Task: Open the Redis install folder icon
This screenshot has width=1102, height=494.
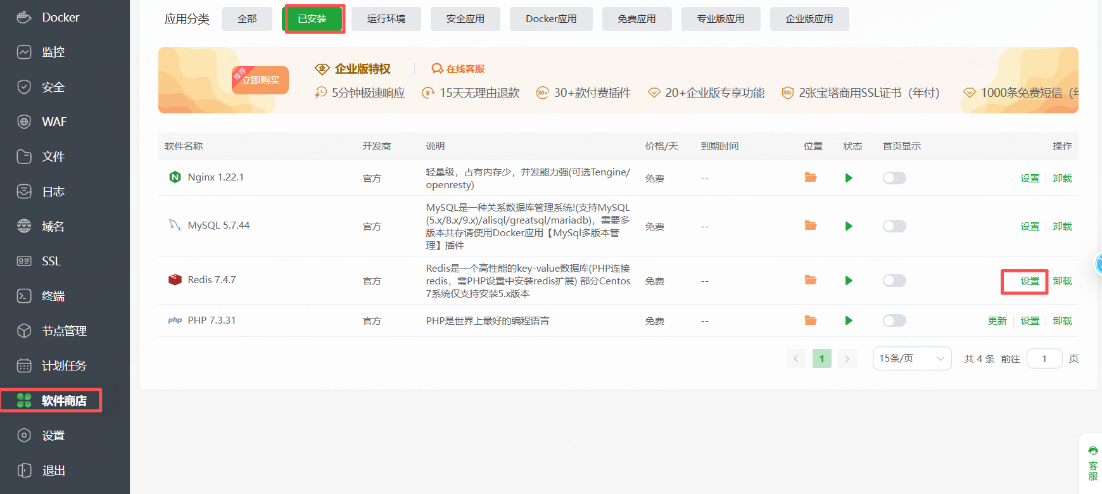Action: (x=811, y=280)
